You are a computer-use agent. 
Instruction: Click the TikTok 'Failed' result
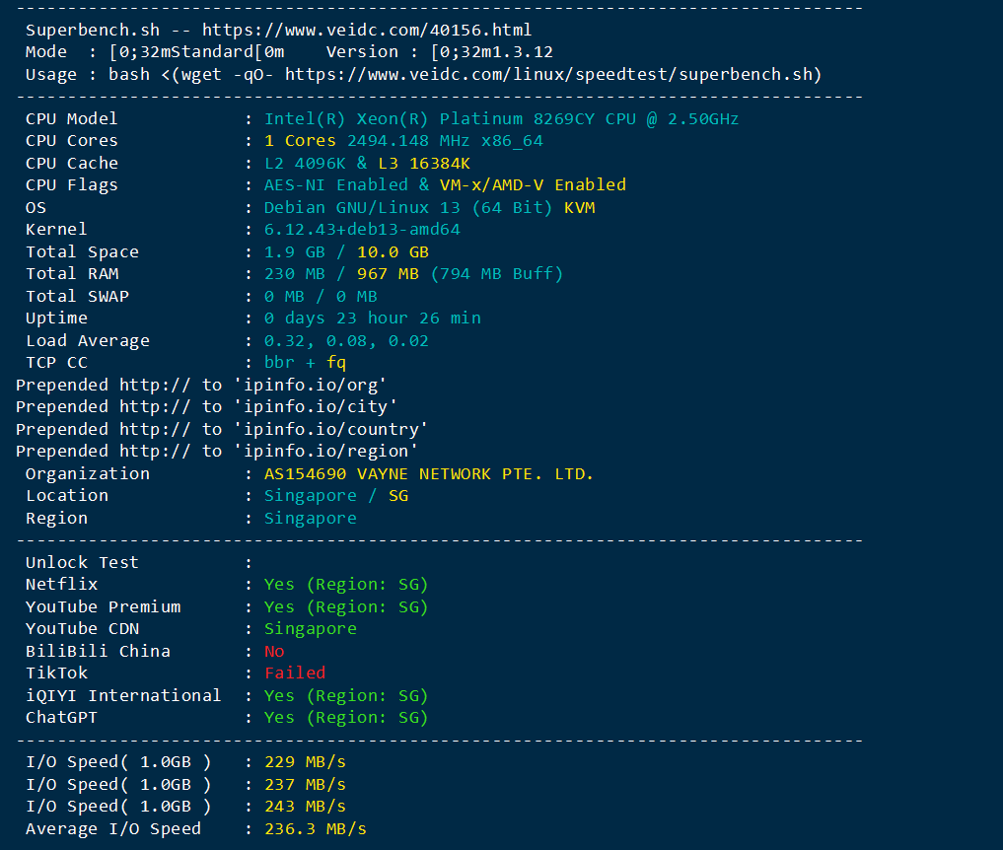click(295, 673)
